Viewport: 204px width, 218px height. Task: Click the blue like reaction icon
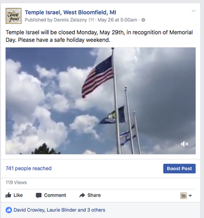click(9, 210)
